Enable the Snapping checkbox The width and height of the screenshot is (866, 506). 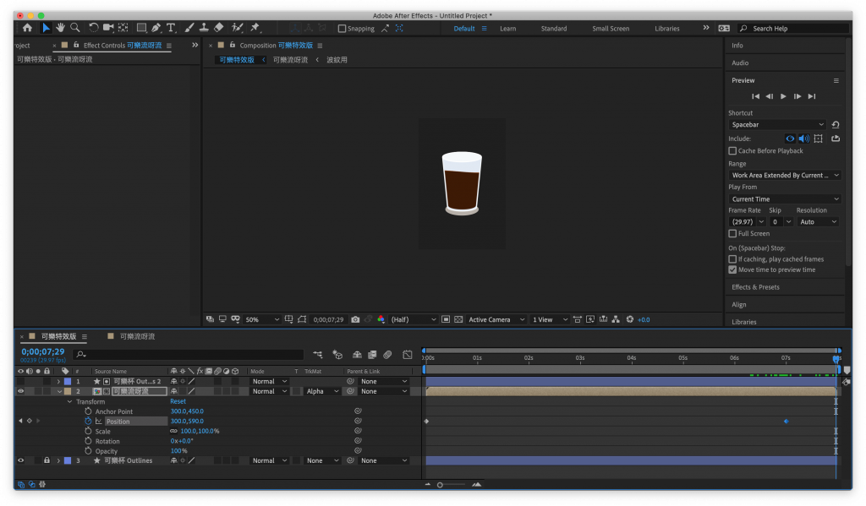(343, 29)
